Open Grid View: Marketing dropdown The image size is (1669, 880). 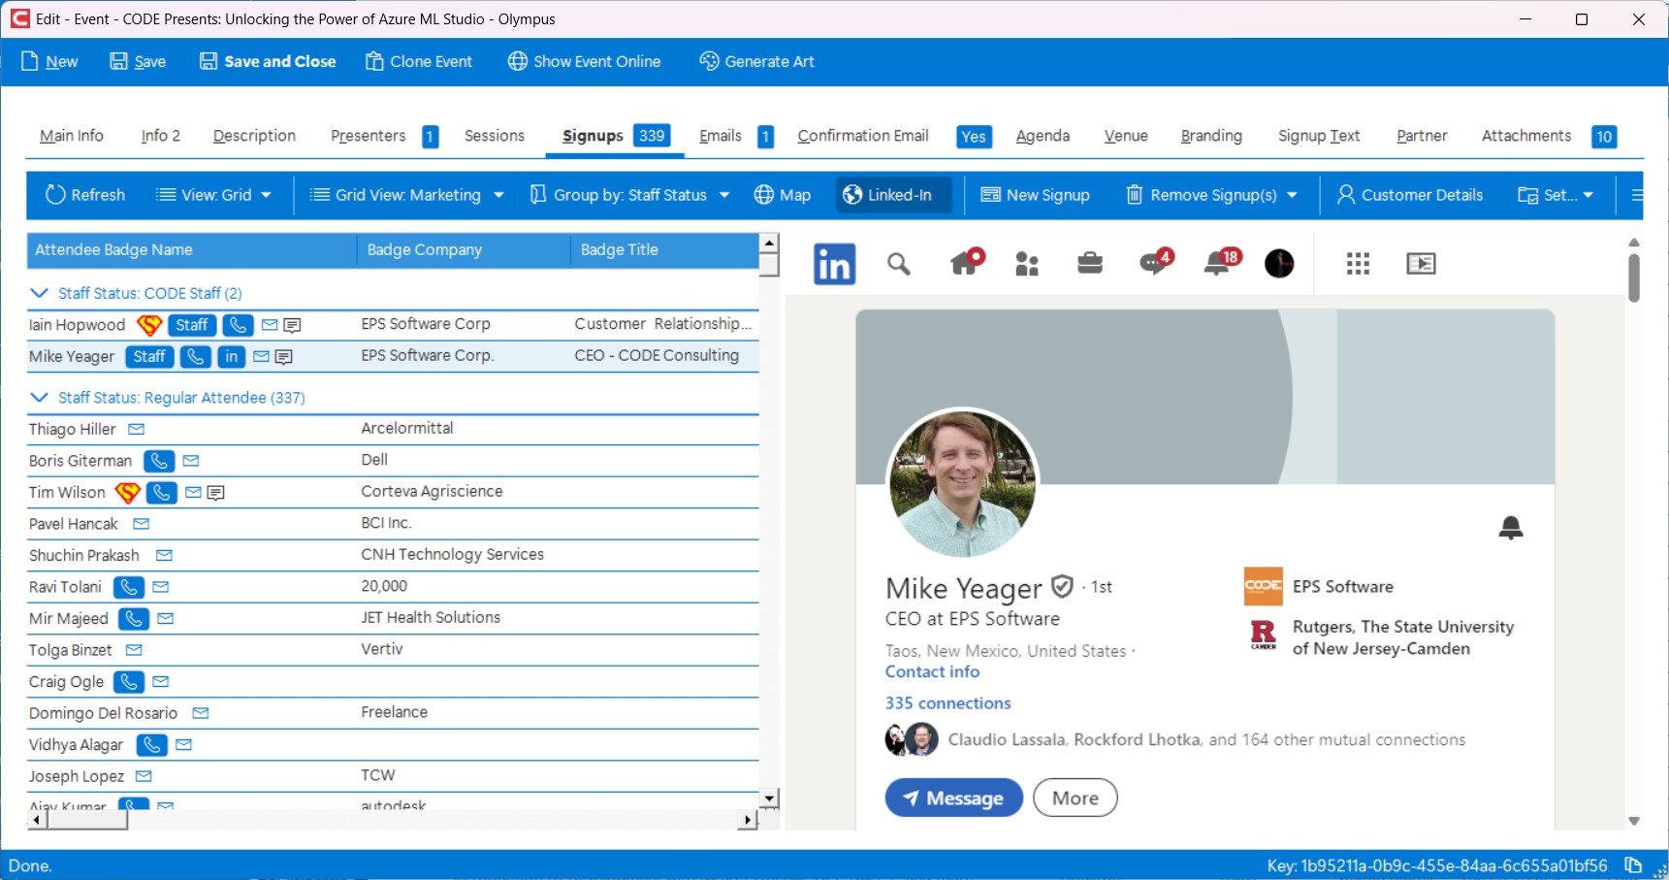[407, 195]
